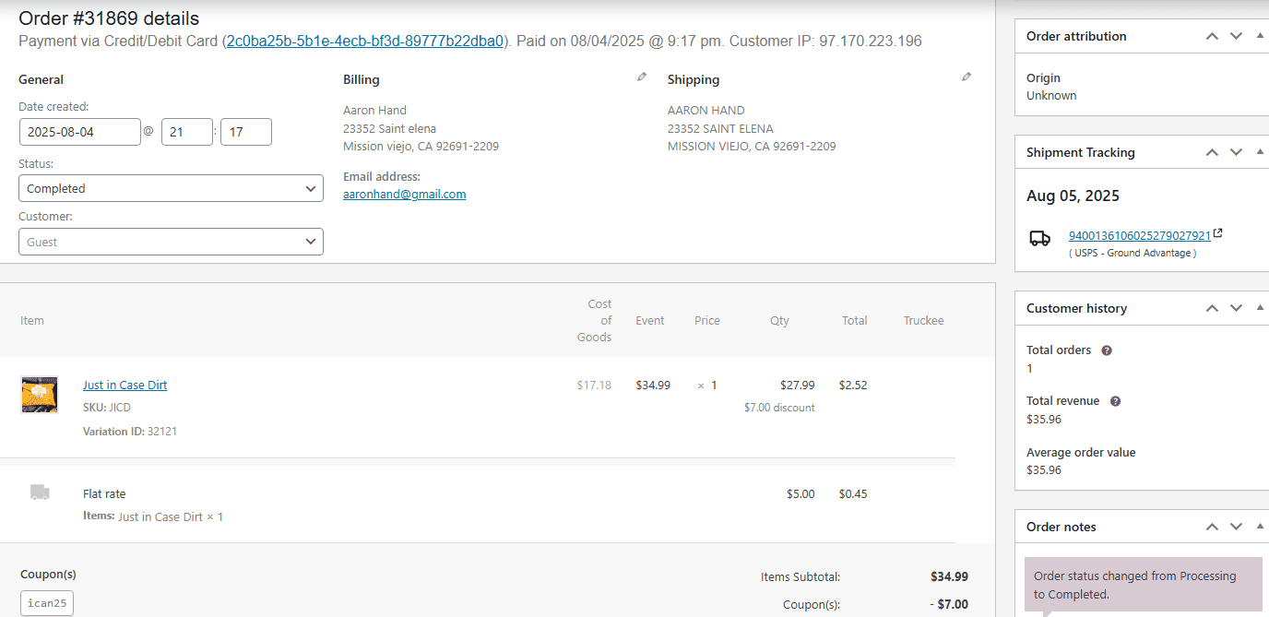1269x617 pixels.
Task: Click the Flat rate shipping icon
Action: (40, 492)
